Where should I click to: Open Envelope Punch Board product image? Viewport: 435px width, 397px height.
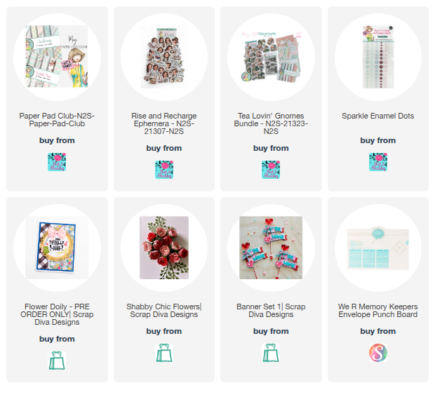378,248
